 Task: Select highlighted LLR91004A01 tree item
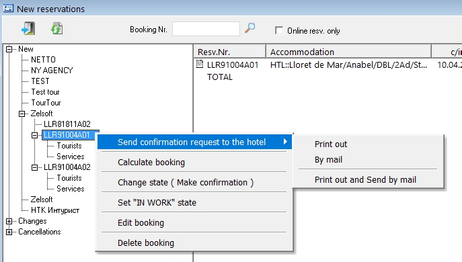[67, 135]
